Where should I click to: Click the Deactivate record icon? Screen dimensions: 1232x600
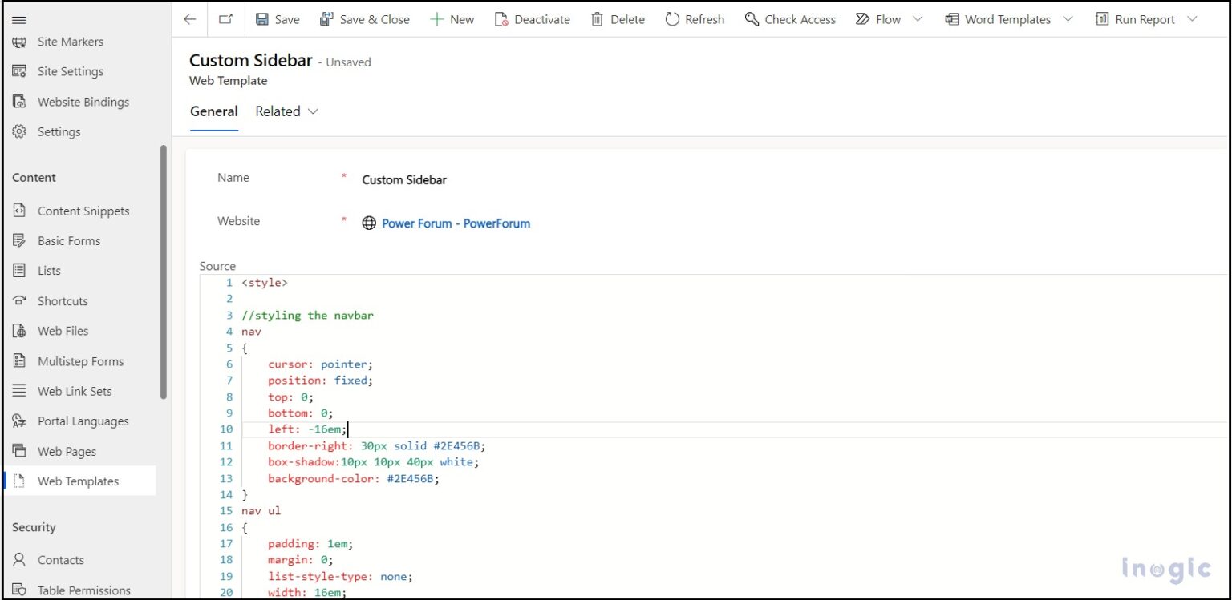533,18
